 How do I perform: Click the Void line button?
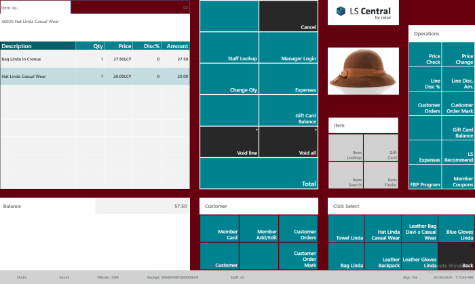coord(229,142)
